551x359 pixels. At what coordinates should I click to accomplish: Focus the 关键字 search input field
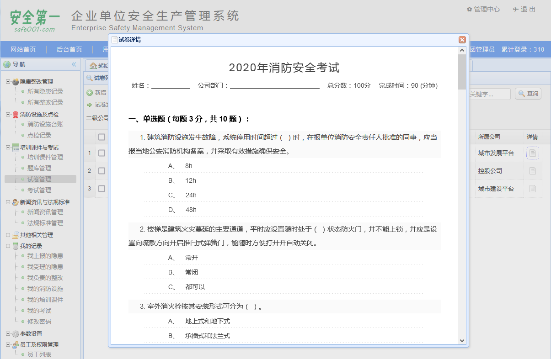click(490, 94)
